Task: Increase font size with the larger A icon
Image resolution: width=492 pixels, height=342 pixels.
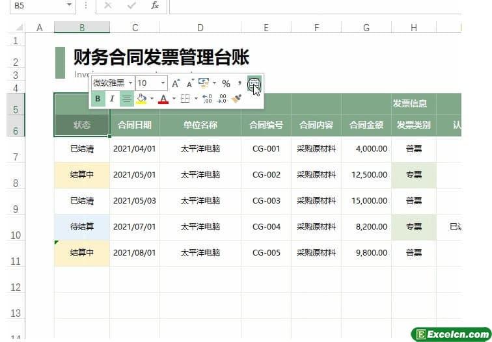Action: [x=176, y=83]
